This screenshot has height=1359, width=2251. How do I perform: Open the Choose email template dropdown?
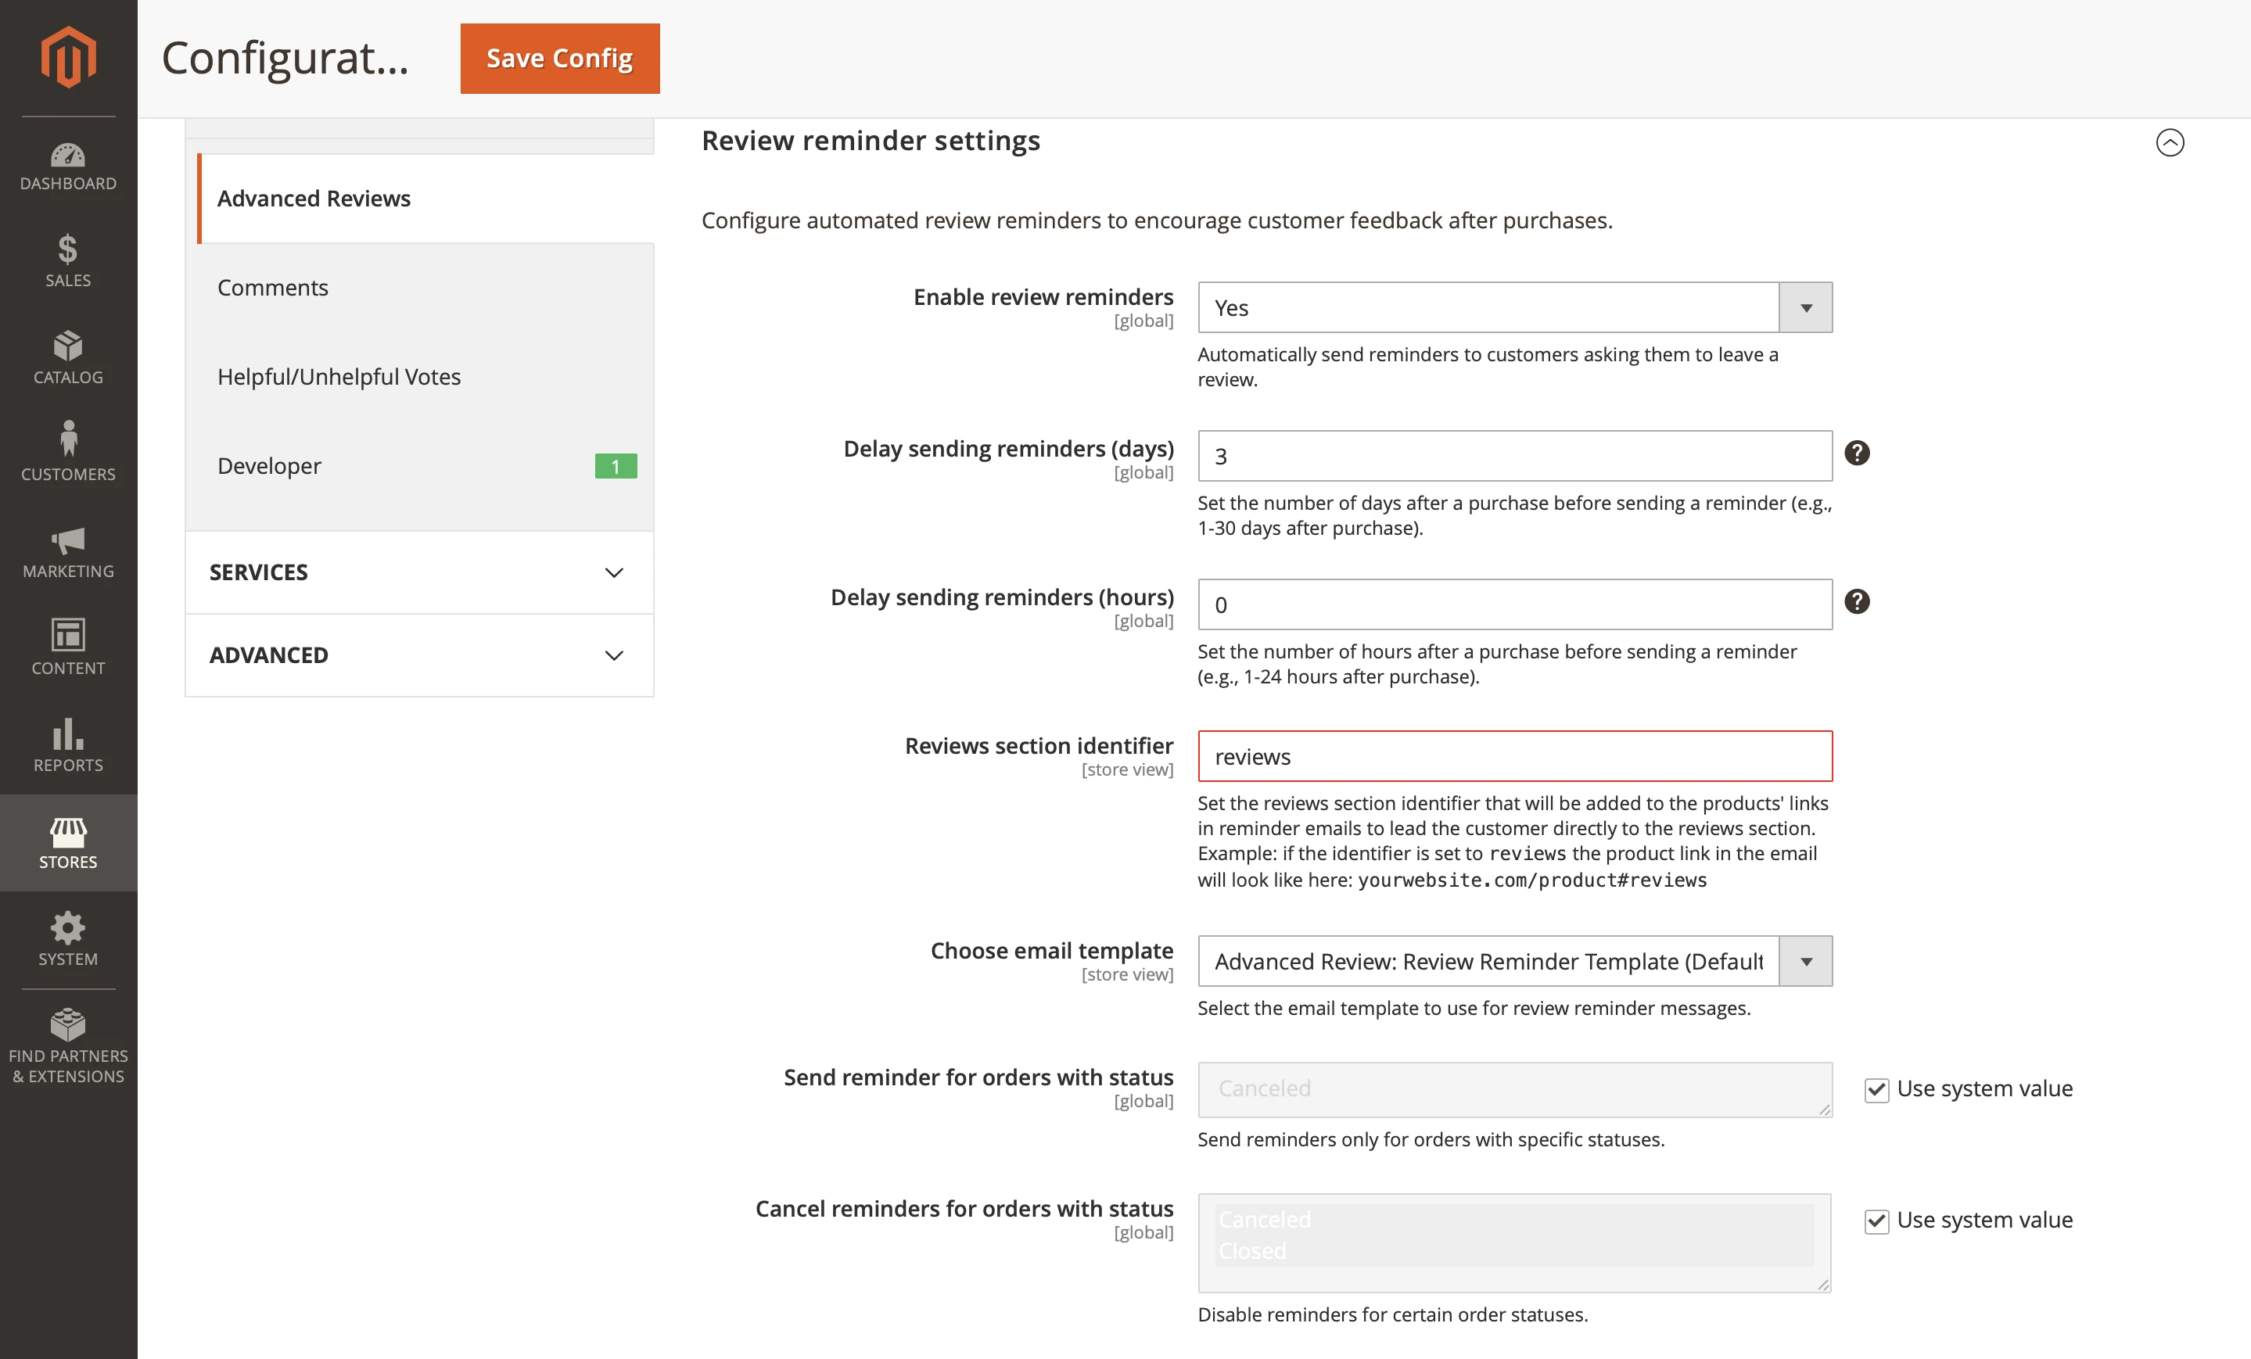[1806, 961]
